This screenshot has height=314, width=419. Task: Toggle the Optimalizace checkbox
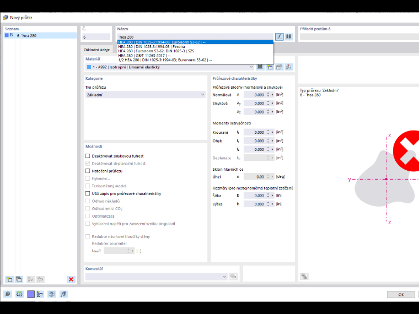[x=88, y=216]
